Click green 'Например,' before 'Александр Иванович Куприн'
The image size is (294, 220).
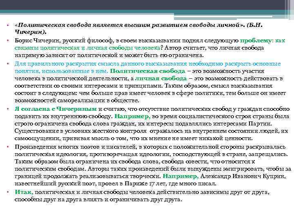pyautogui.click(x=180, y=176)
